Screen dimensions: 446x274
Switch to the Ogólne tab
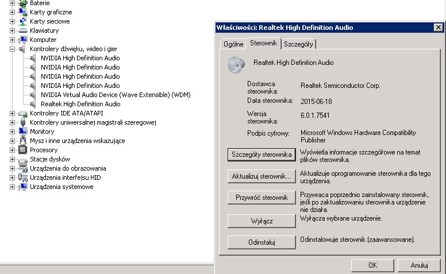pos(233,44)
